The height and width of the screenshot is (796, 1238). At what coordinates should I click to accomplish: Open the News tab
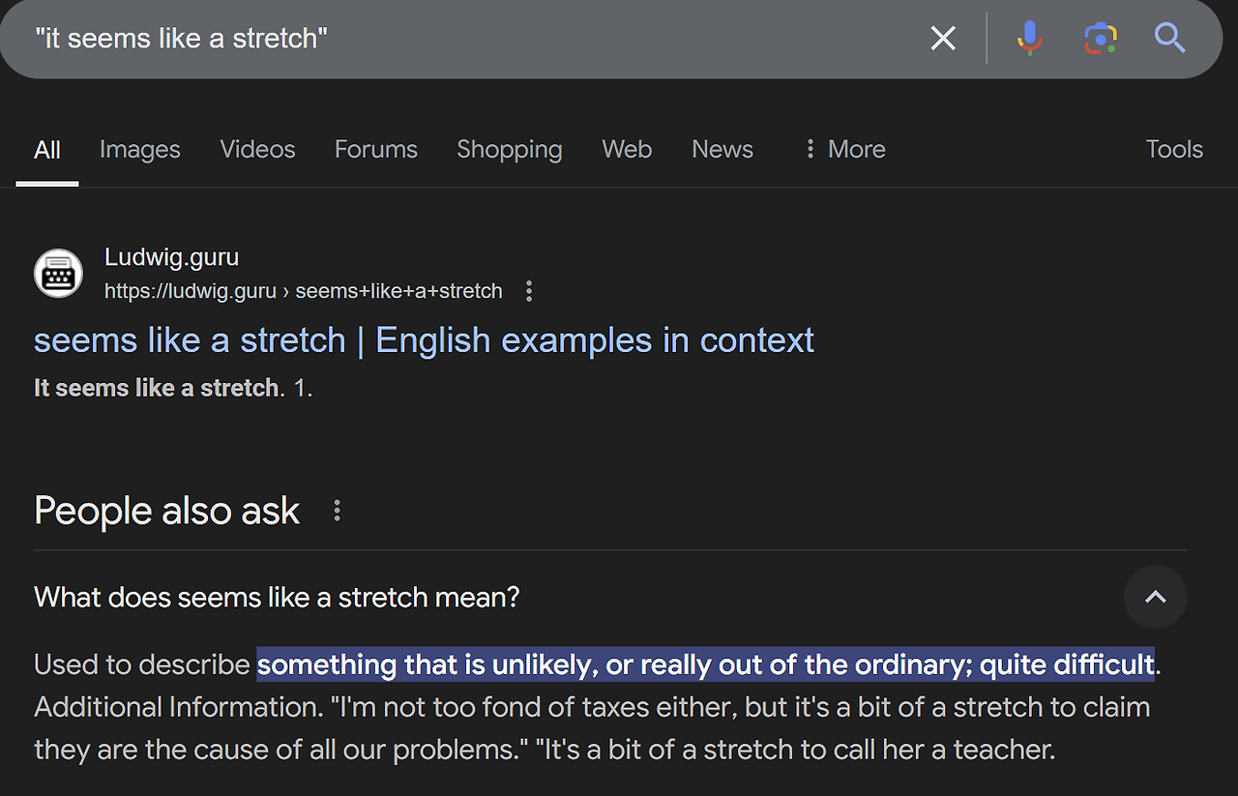coord(722,149)
